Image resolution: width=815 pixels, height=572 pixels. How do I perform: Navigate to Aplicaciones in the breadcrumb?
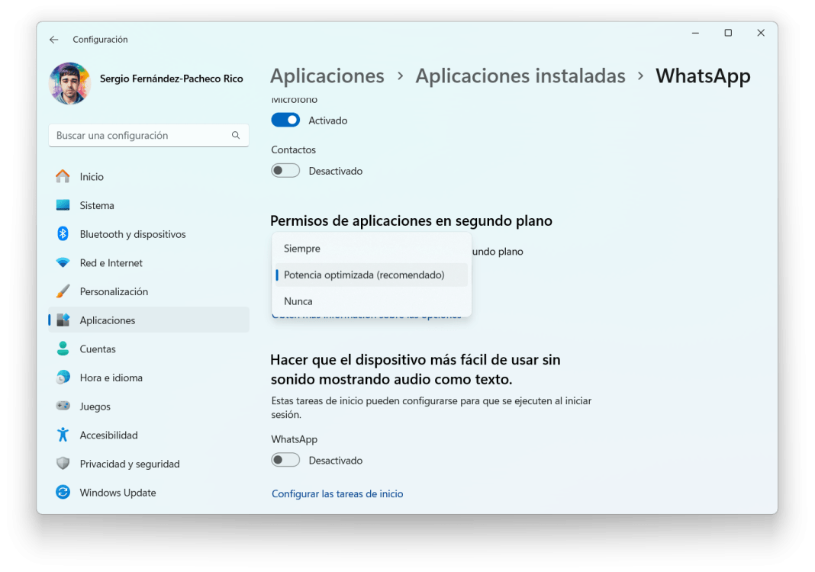tap(327, 76)
